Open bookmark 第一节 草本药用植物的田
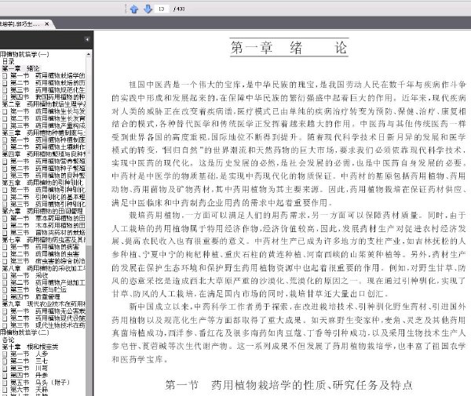Screen dimensions: 471x396 [x=48, y=219]
